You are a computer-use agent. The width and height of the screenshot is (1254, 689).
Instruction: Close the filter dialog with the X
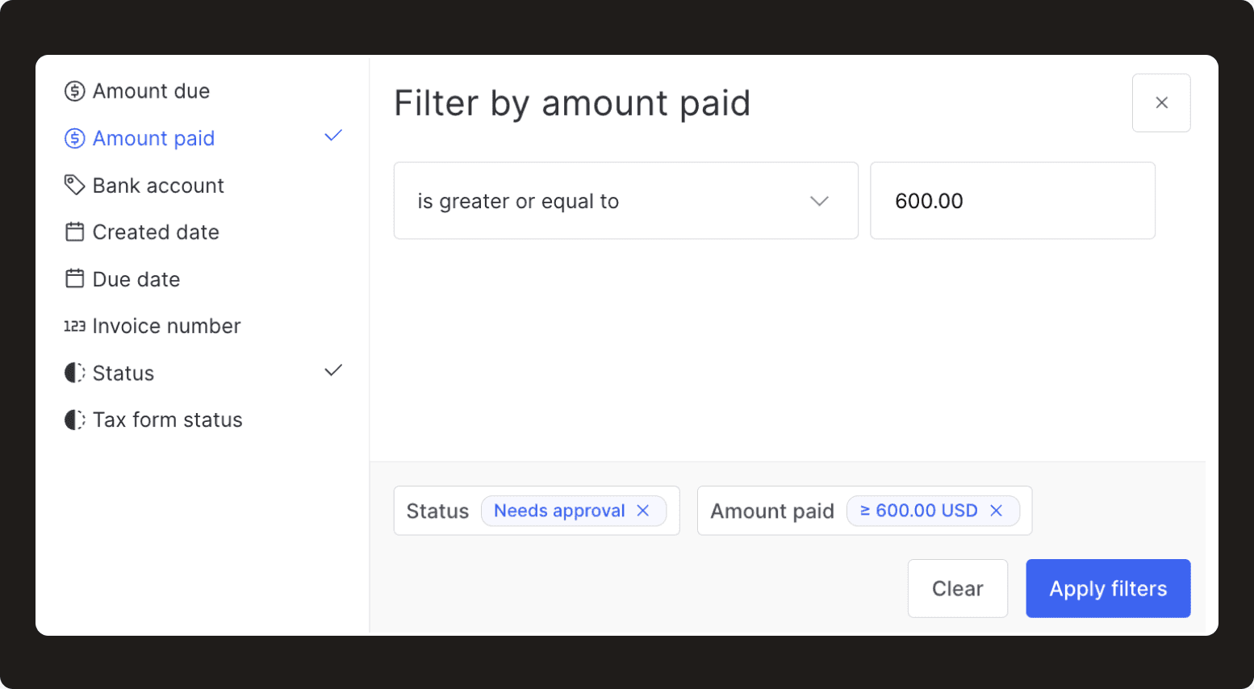click(1161, 102)
